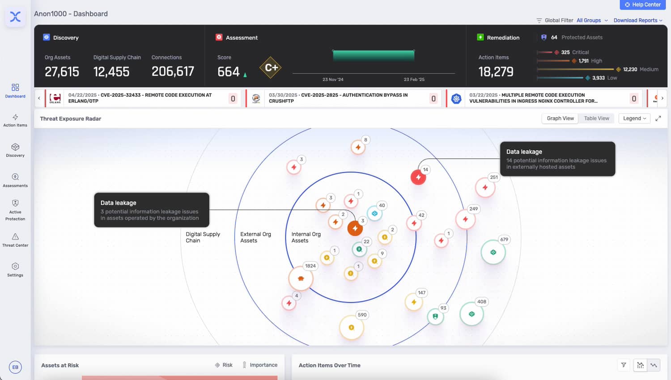The width and height of the screenshot is (671, 380).
Task: Toggle Risk sorting in Assets at Risk
Action: 224,365
